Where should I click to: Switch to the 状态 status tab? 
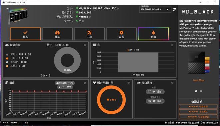(x=25, y=34)
